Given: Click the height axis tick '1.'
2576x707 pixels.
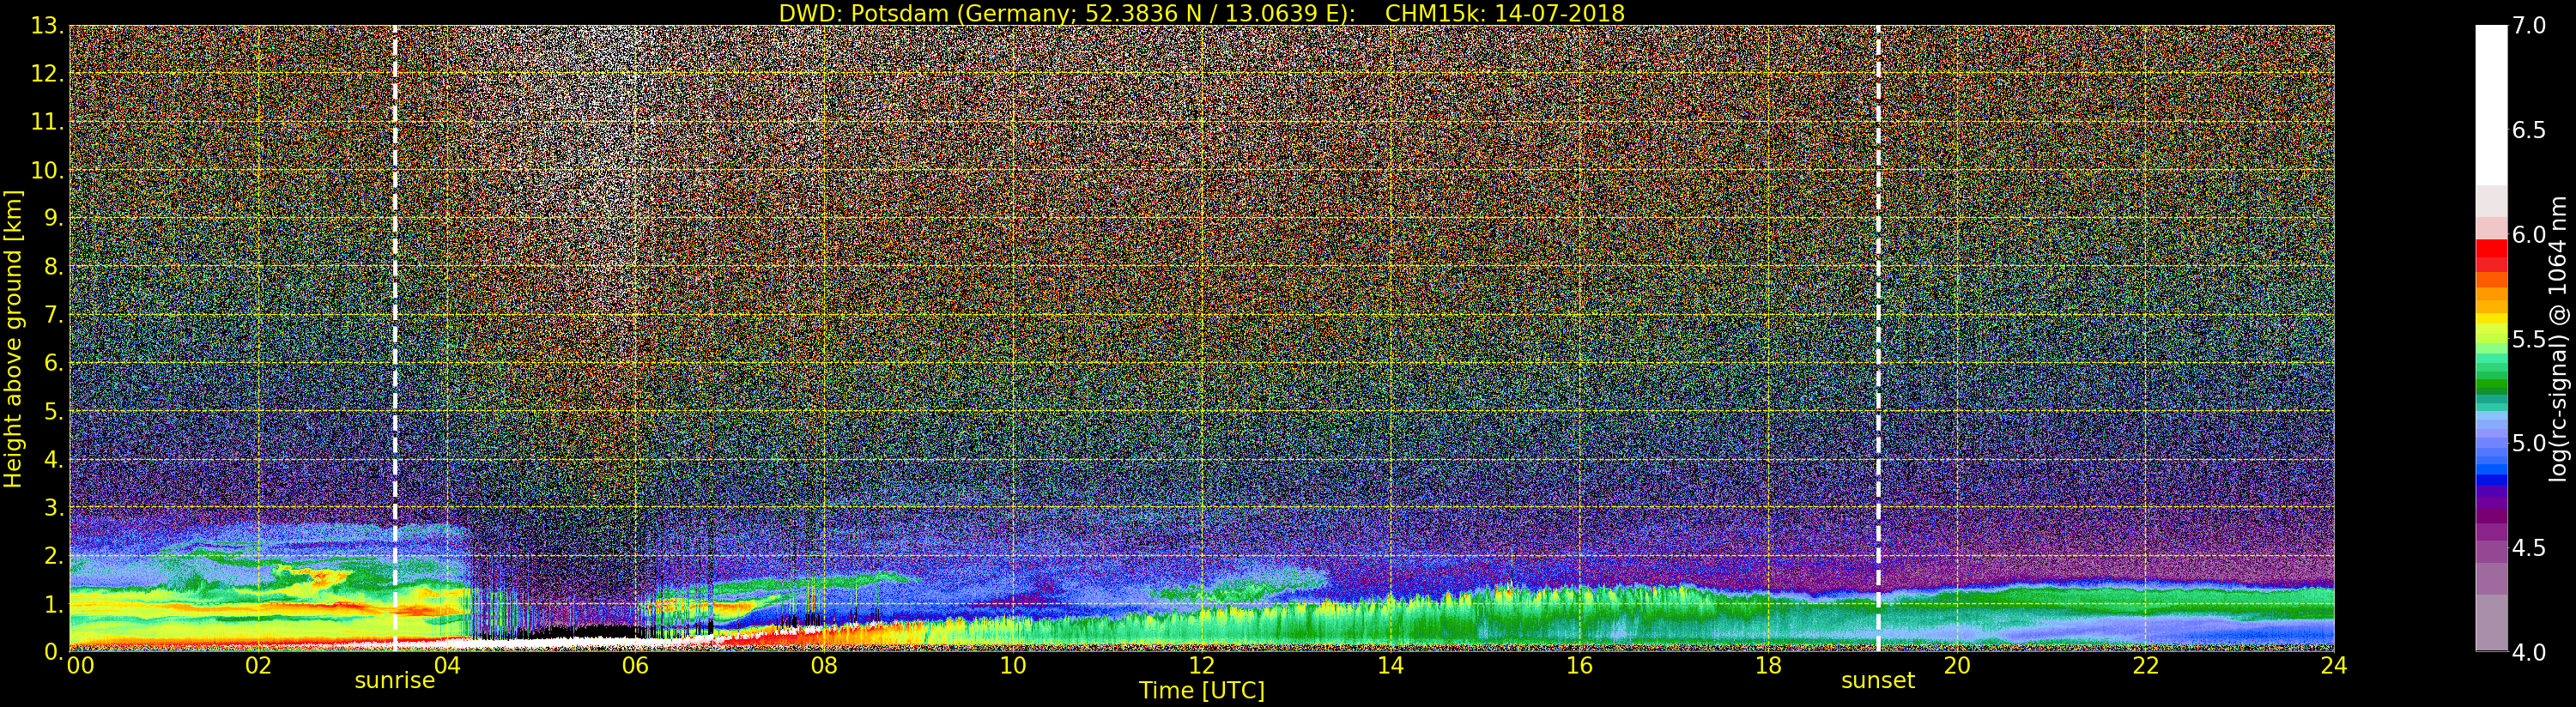Looking at the screenshot, I should [x=54, y=604].
